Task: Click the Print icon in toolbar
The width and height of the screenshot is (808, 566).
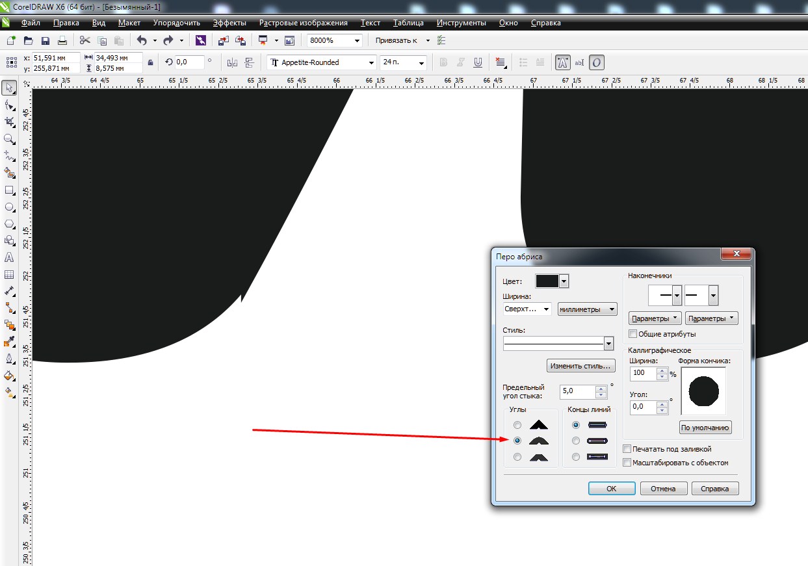Action: (x=62, y=40)
